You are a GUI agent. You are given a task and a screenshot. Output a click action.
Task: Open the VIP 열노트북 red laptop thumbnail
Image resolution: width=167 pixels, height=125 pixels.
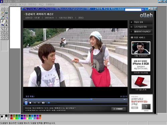(x=141, y=82)
